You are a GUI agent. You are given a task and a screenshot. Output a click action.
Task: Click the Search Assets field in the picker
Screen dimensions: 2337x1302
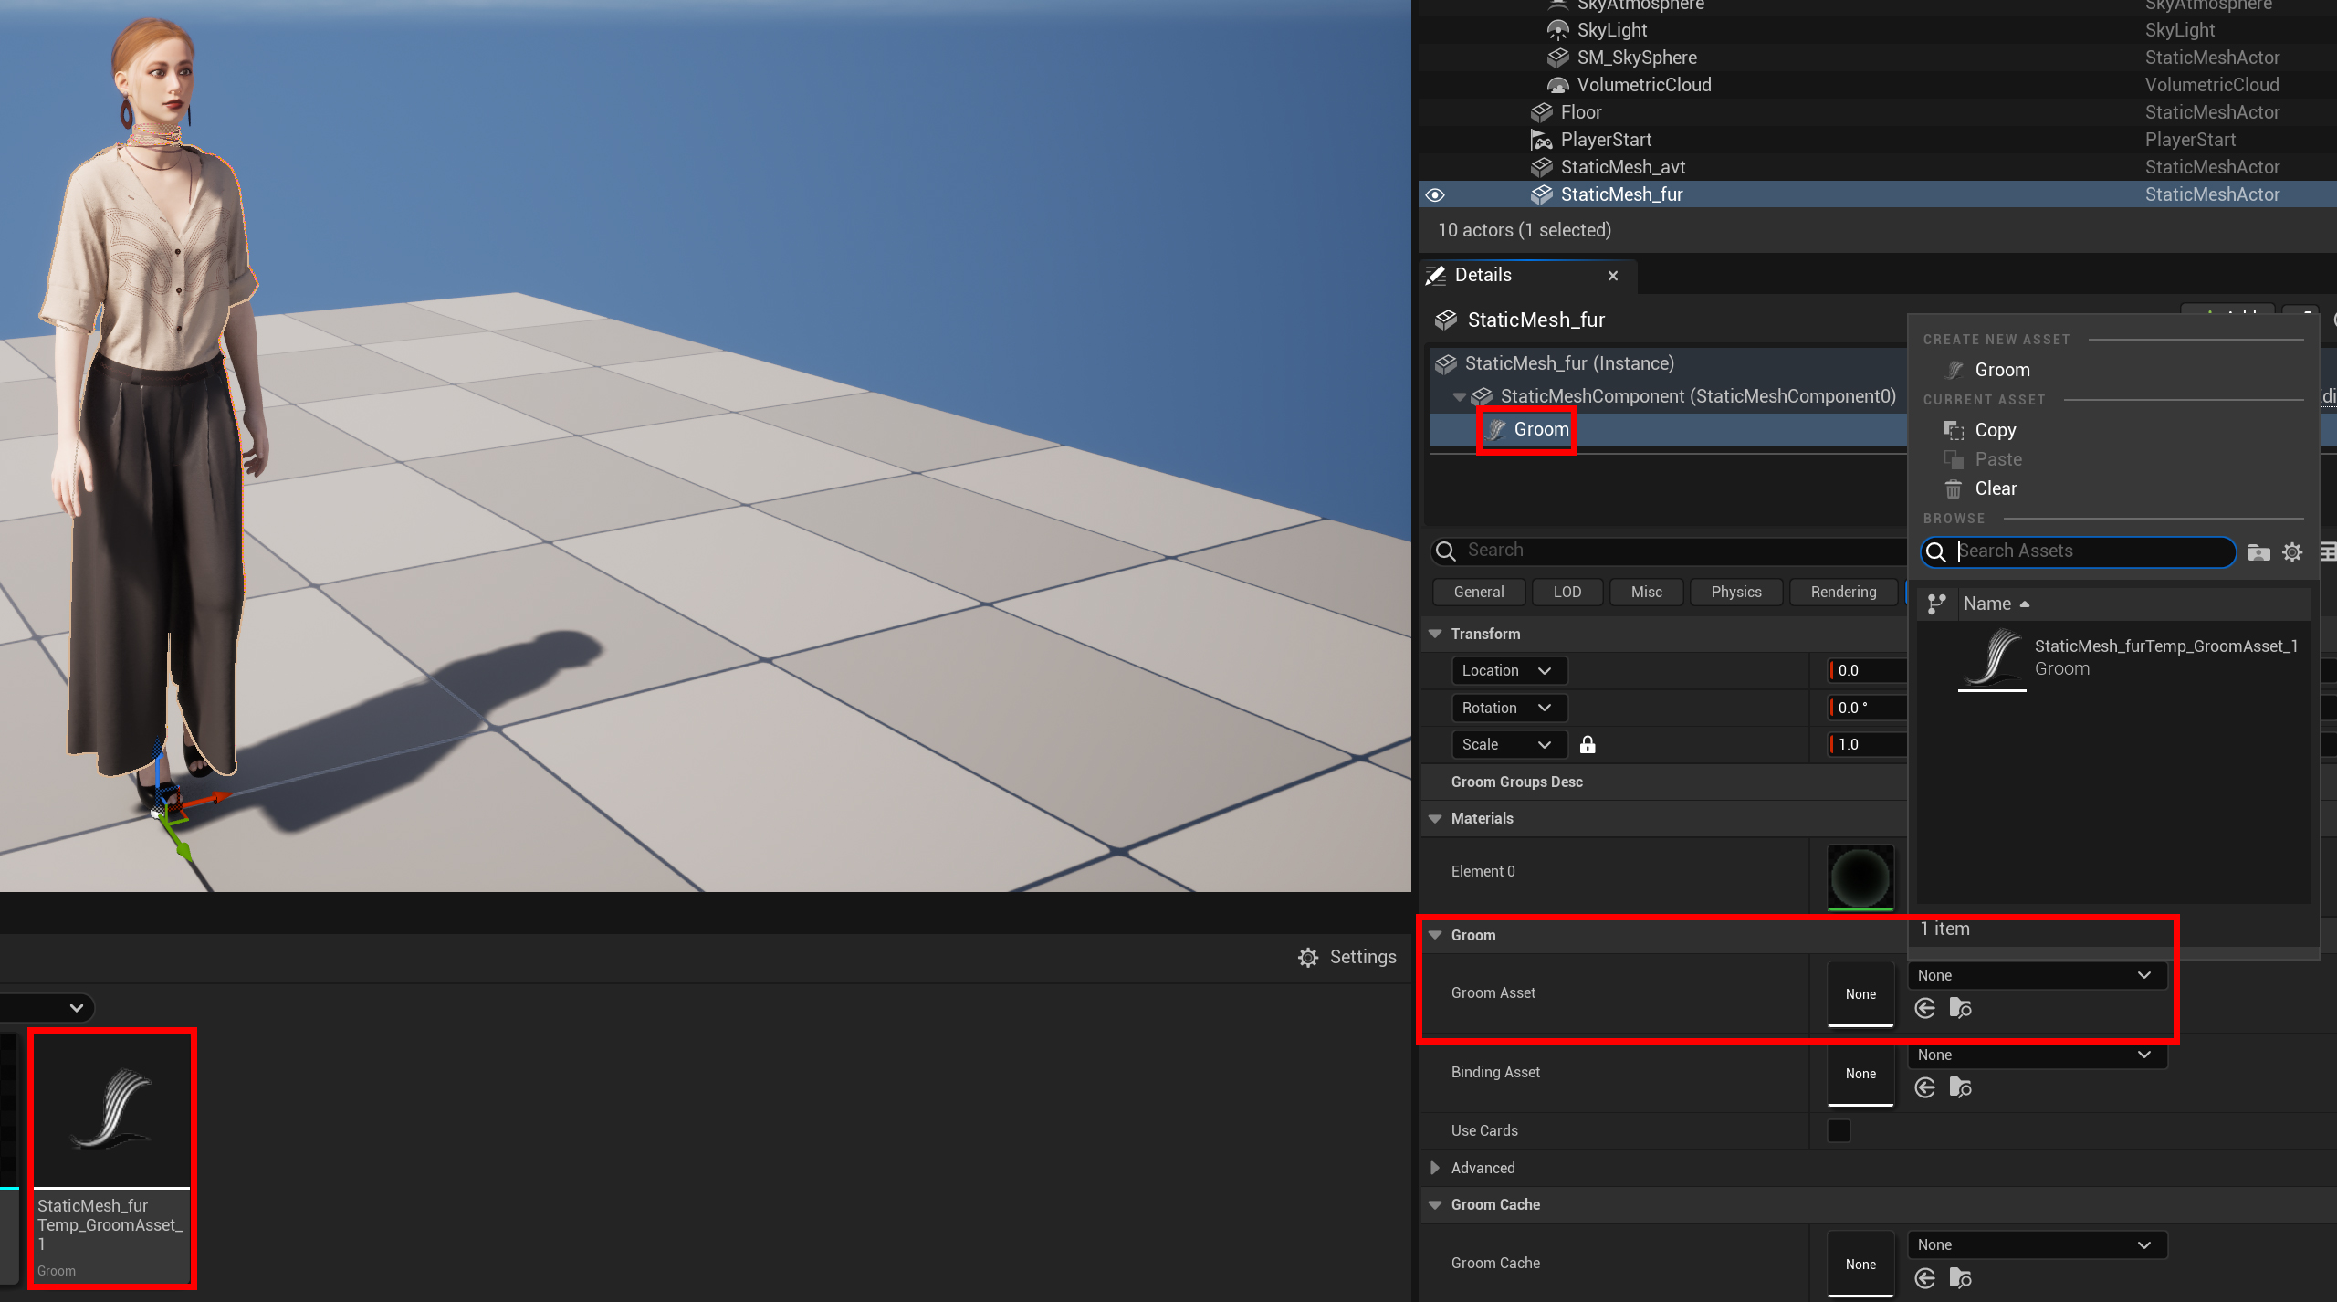[x=2080, y=551]
